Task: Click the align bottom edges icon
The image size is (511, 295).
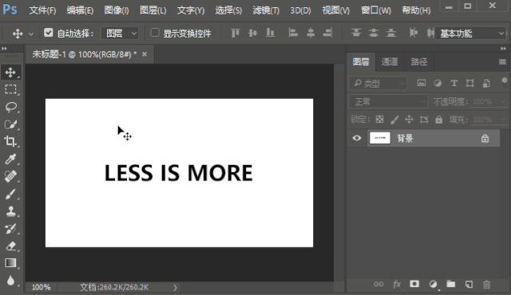Action: coord(270,33)
